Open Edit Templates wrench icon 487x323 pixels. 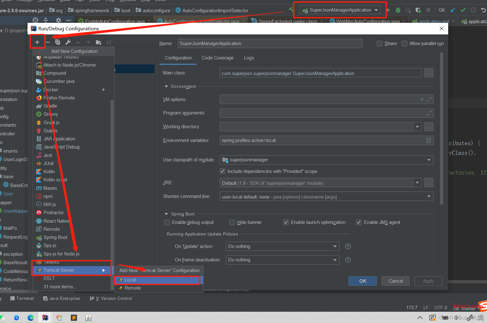pos(68,42)
